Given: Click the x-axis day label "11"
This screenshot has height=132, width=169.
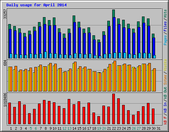Looking at the screenshot, I should coord(59,128).
